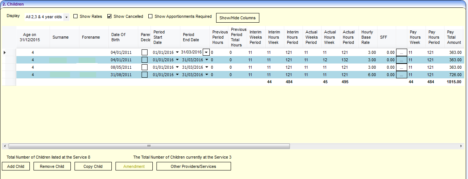Click the Copy Child button
Viewport: 468px width, 179px height.
click(93, 166)
